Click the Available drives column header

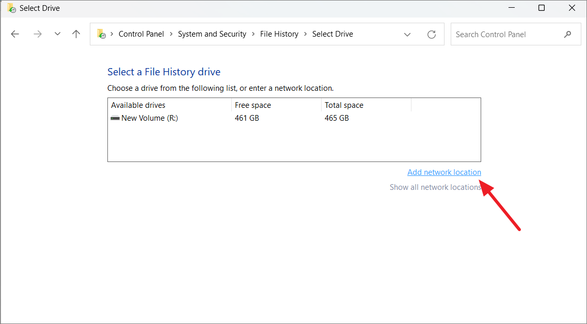tap(138, 105)
